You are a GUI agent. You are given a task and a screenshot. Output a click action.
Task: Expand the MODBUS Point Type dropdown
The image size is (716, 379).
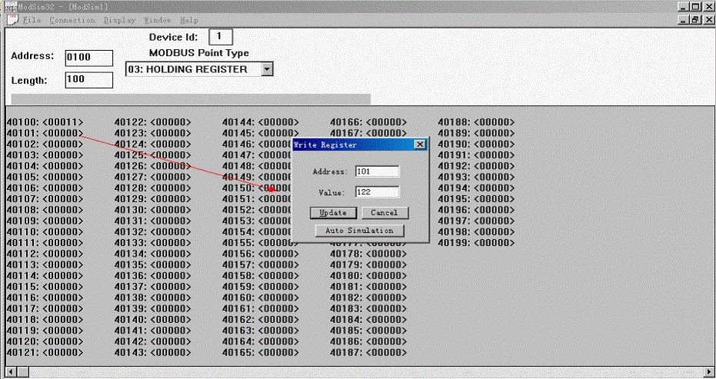267,69
